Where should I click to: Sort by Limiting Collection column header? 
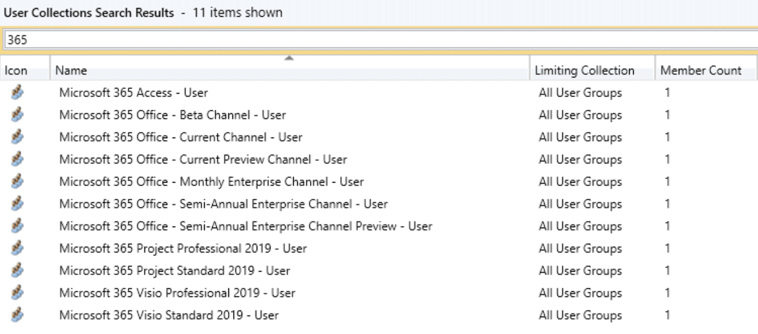[585, 71]
